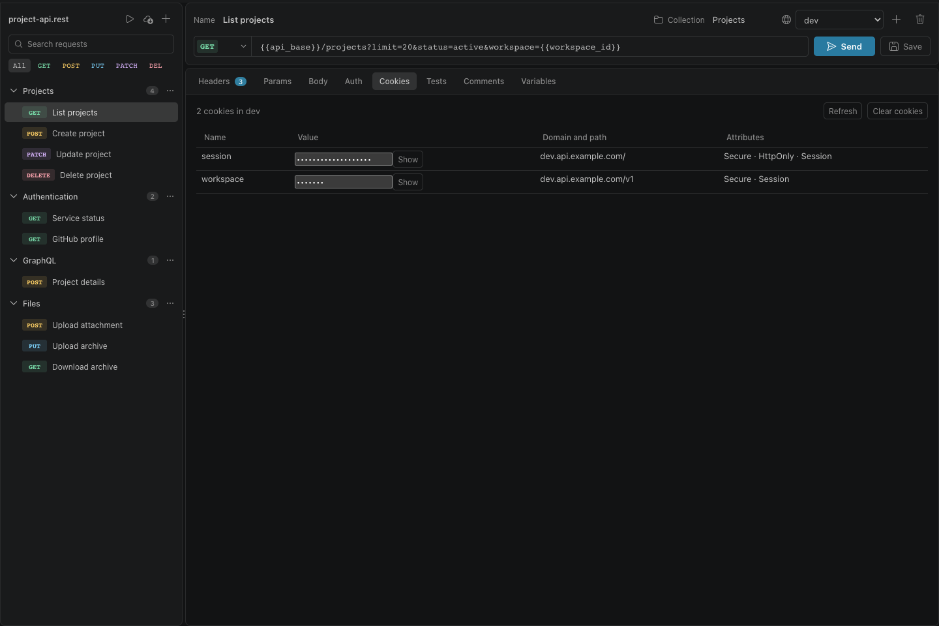Click the cloud download icon in the sidebar header

(148, 20)
